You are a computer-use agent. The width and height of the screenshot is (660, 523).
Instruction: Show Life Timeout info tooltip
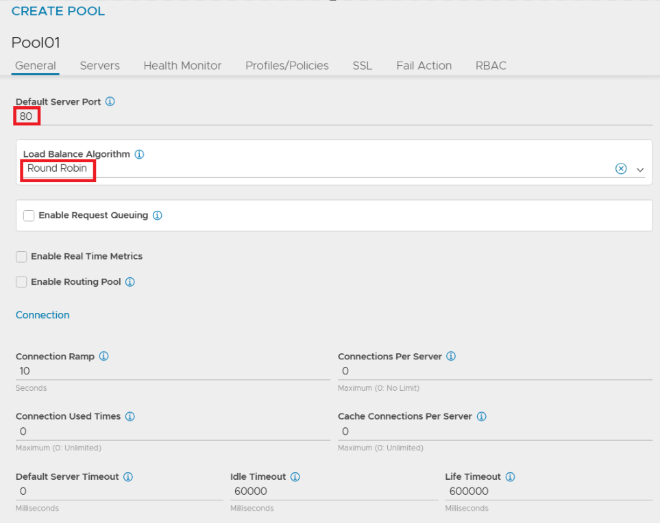(x=510, y=476)
